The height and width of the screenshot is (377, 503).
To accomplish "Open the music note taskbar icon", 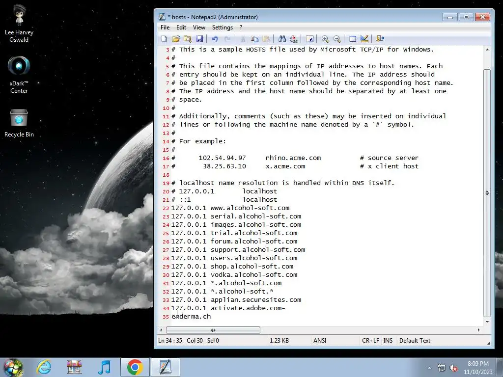I will [x=104, y=367].
